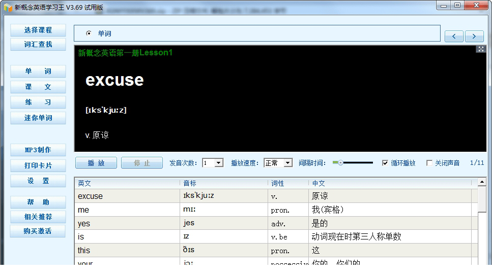
Task: Click the word list vertical scrollbar thumb
Action: (x=482, y=199)
